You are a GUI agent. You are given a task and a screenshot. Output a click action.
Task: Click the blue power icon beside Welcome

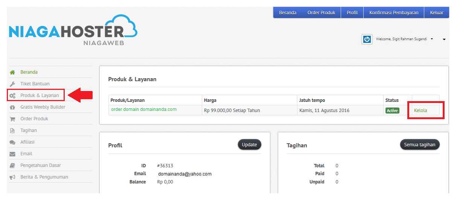367,39
